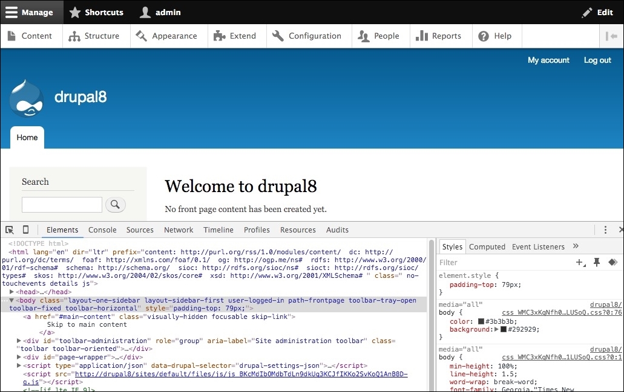Click the magnifier search button

[116, 205]
